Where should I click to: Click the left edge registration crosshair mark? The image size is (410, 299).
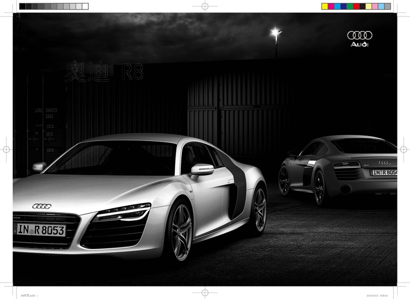point(6,149)
